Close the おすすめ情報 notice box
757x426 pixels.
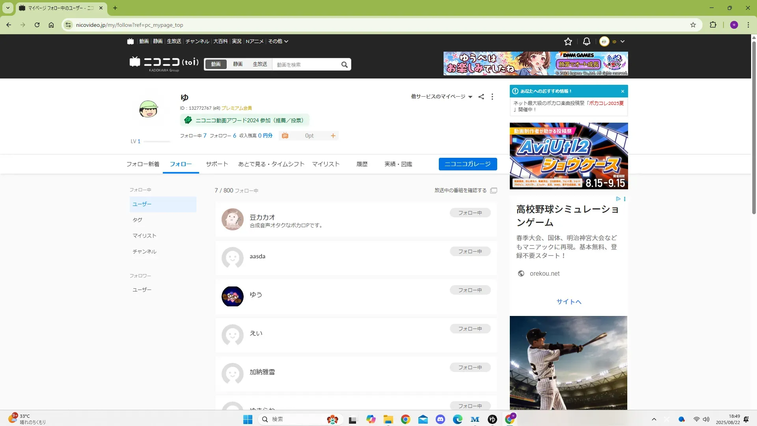click(x=623, y=91)
